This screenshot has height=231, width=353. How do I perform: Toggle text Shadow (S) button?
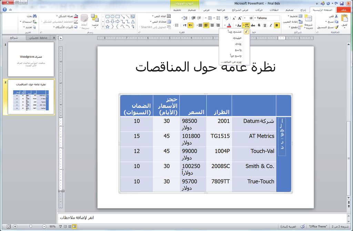[x=259, y=25]
